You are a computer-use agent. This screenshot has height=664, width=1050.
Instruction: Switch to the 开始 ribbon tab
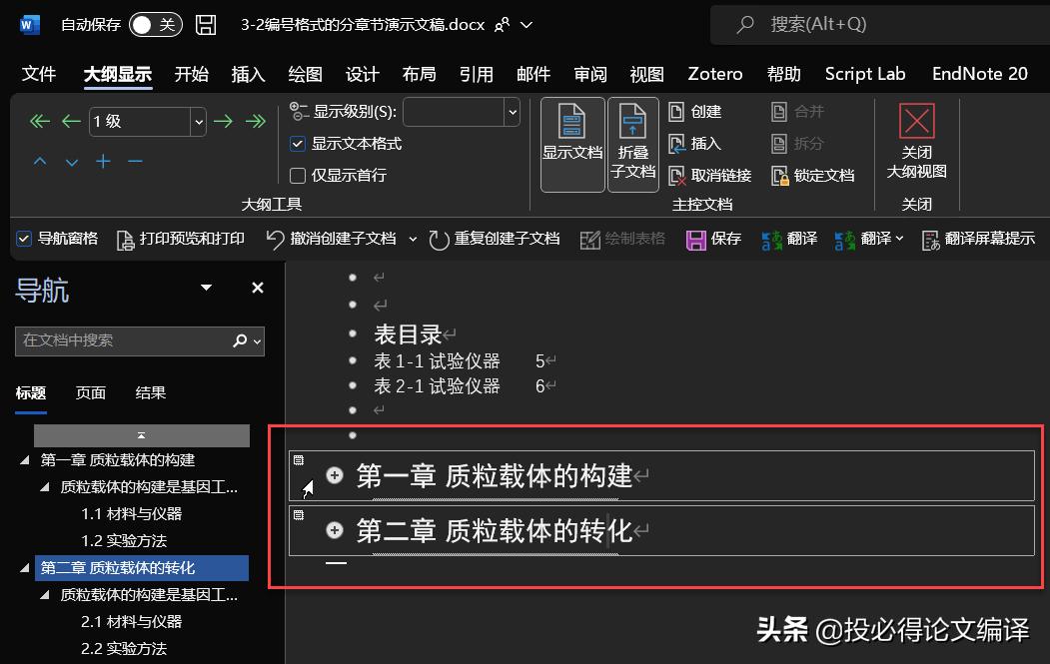click(191, 73)
